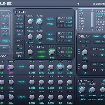The width and height of the screenshot is (105, 105).
Task: Select the Buzz category
Action: coord(82,21)
